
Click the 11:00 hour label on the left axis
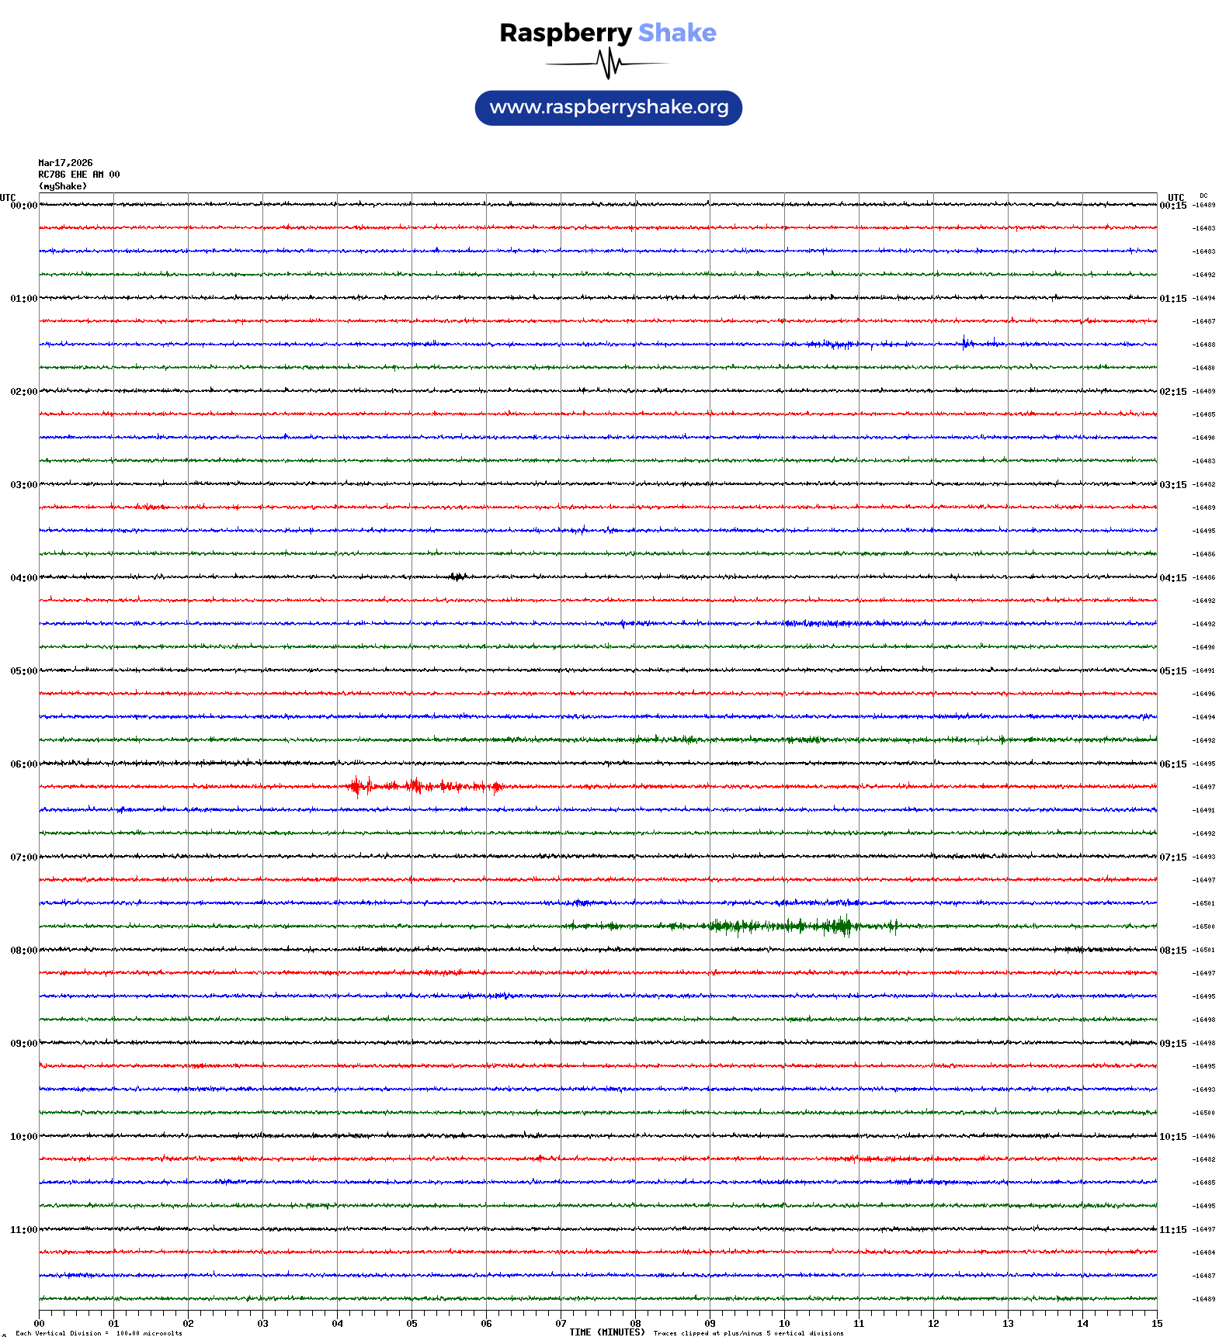[23, 1230]
